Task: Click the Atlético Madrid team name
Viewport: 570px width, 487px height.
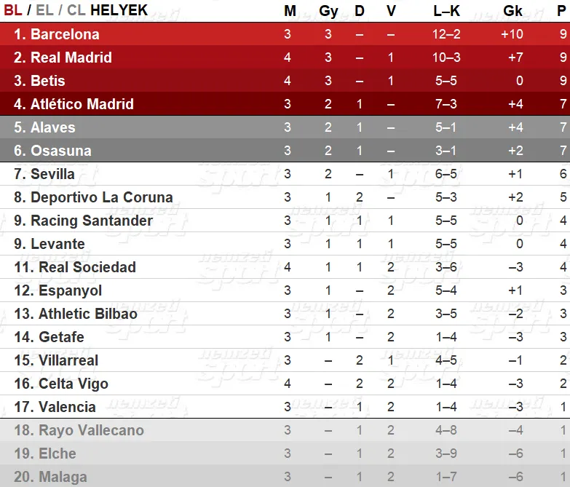Action: [82, 104]
